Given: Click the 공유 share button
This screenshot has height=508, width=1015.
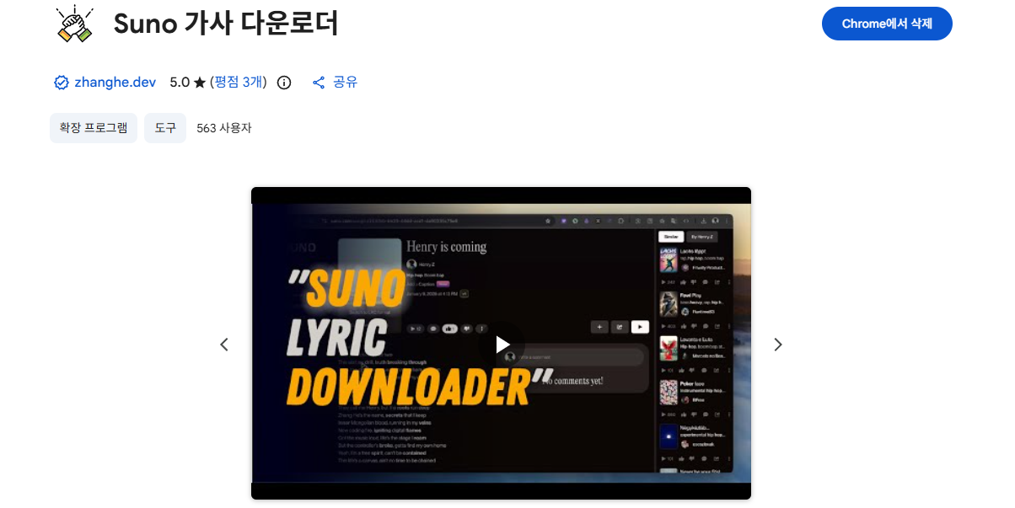Looking at the screenshot, I should pos(335,82).
